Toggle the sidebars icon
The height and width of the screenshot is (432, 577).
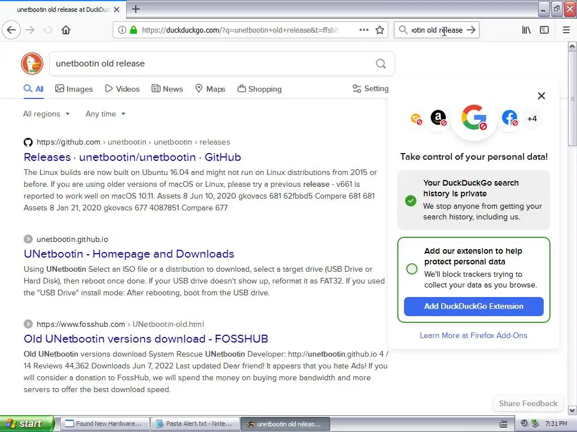pyautogui.click(x=544, y=30)
